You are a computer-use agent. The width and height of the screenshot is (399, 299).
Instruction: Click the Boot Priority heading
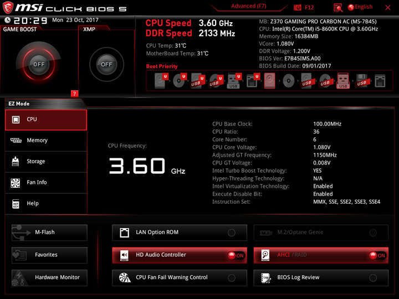click(x=162, y=66)
